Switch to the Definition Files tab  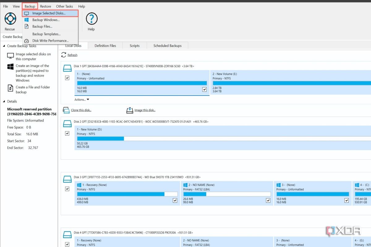point(105,46)
